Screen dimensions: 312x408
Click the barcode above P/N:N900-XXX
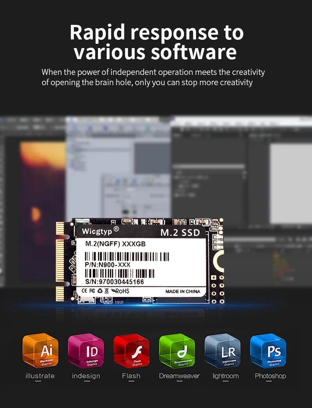127,257
